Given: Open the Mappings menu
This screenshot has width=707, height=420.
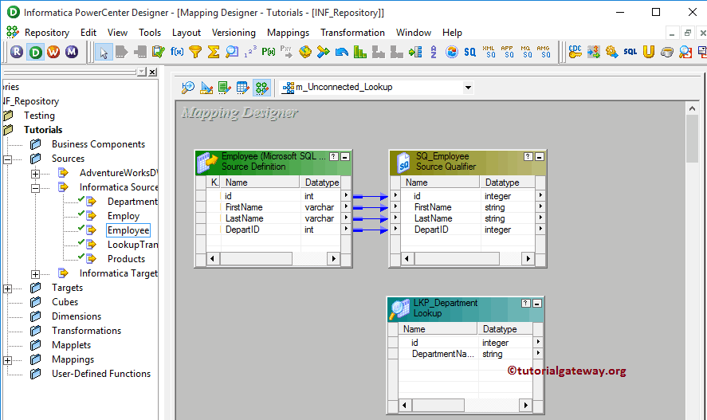Looking at the screenshot, I should [x=288, y=33].
